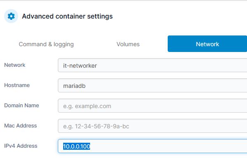Click the Domain Name label

21,105
